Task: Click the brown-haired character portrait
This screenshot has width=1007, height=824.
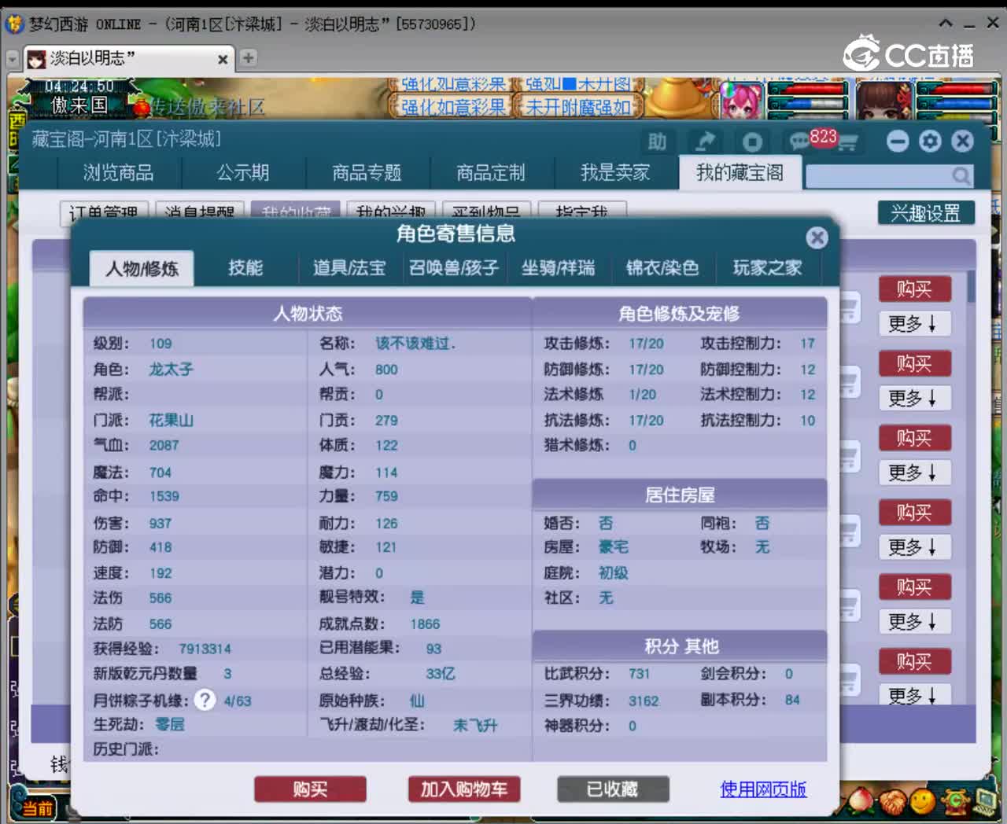Action: [x=884, y=101]
